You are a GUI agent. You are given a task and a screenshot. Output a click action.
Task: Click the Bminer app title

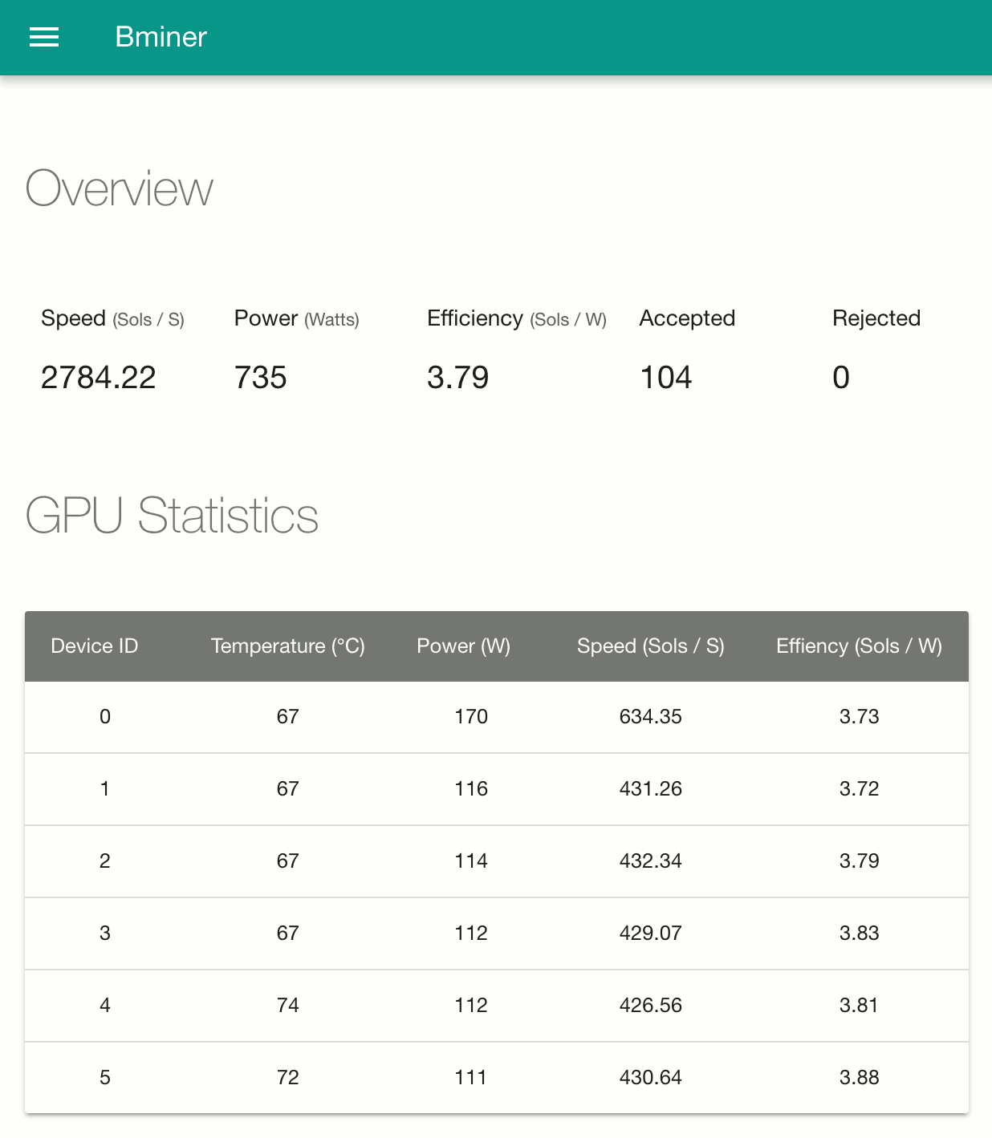click(161, 37)
